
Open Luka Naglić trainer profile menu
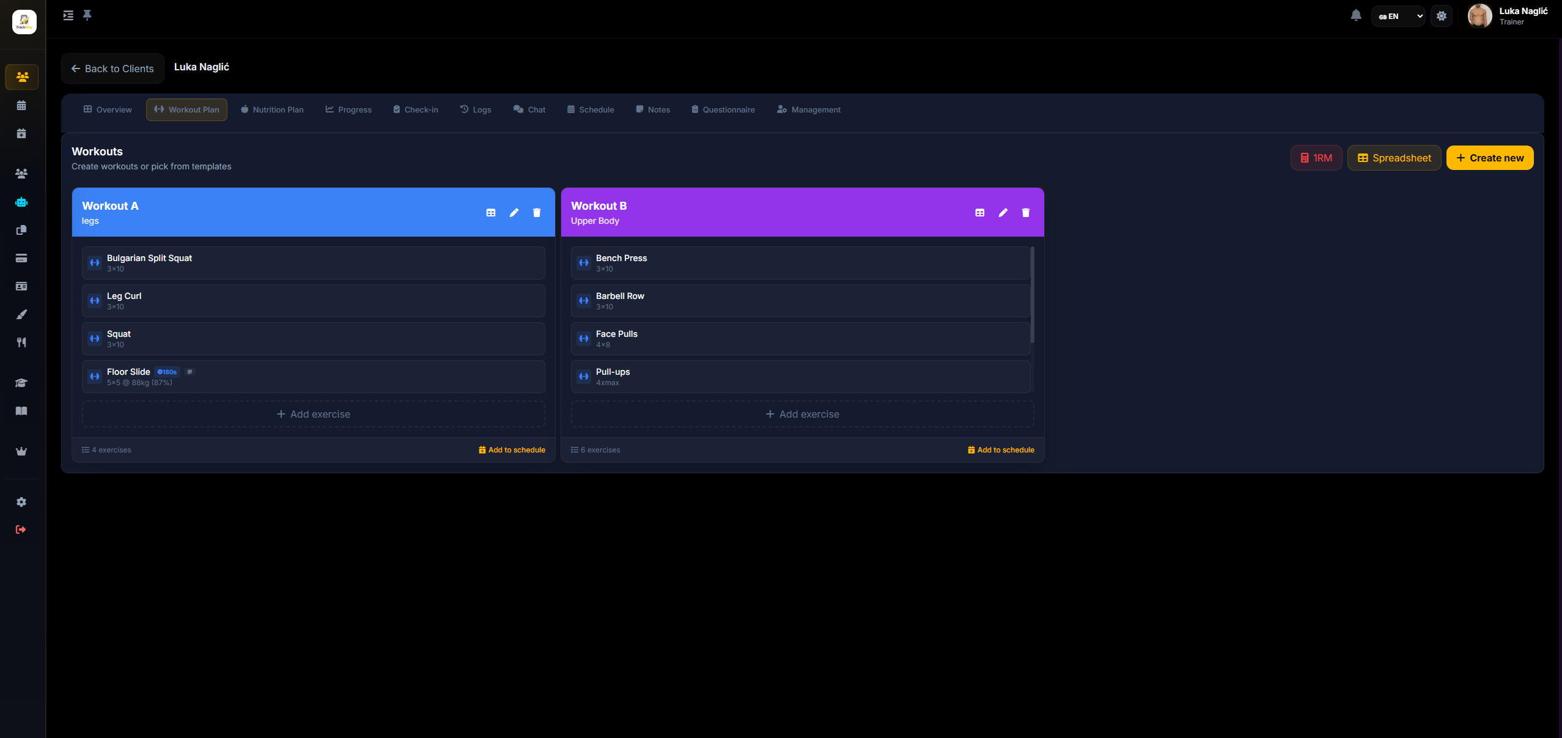[1508, 16]
